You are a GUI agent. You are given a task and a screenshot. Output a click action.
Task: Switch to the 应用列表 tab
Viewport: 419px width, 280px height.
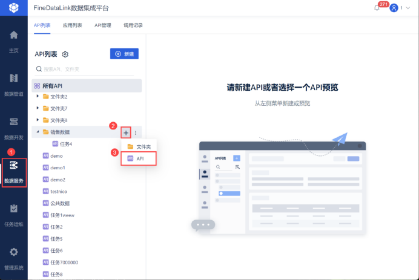[x=73, y=25]
